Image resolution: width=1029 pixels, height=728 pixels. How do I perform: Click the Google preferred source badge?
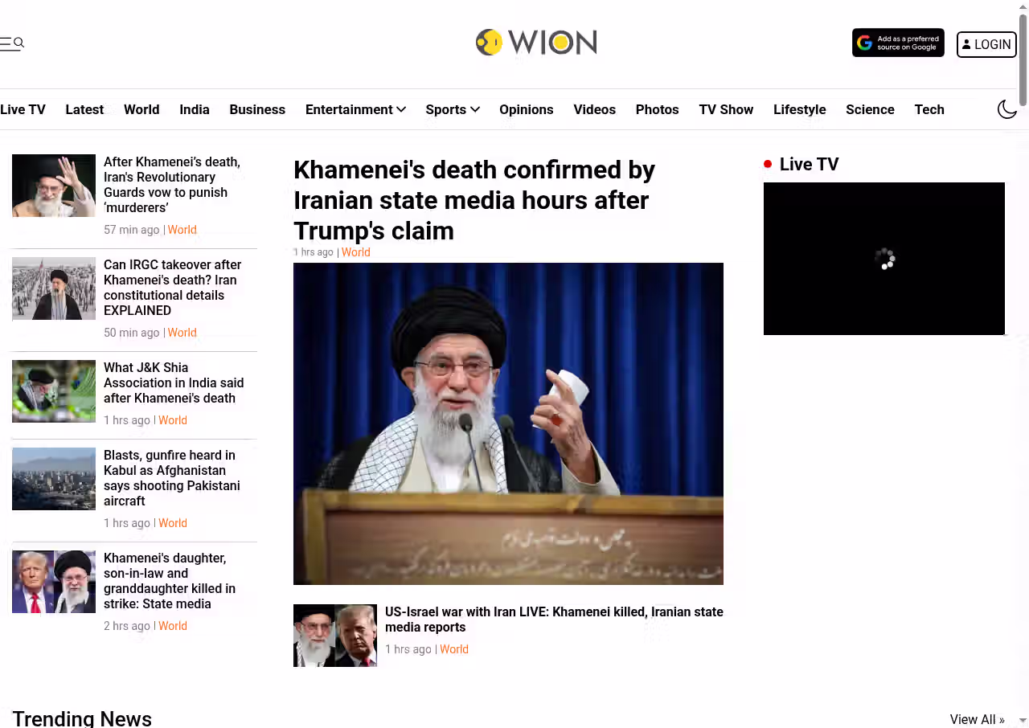[x=898, y=43]
